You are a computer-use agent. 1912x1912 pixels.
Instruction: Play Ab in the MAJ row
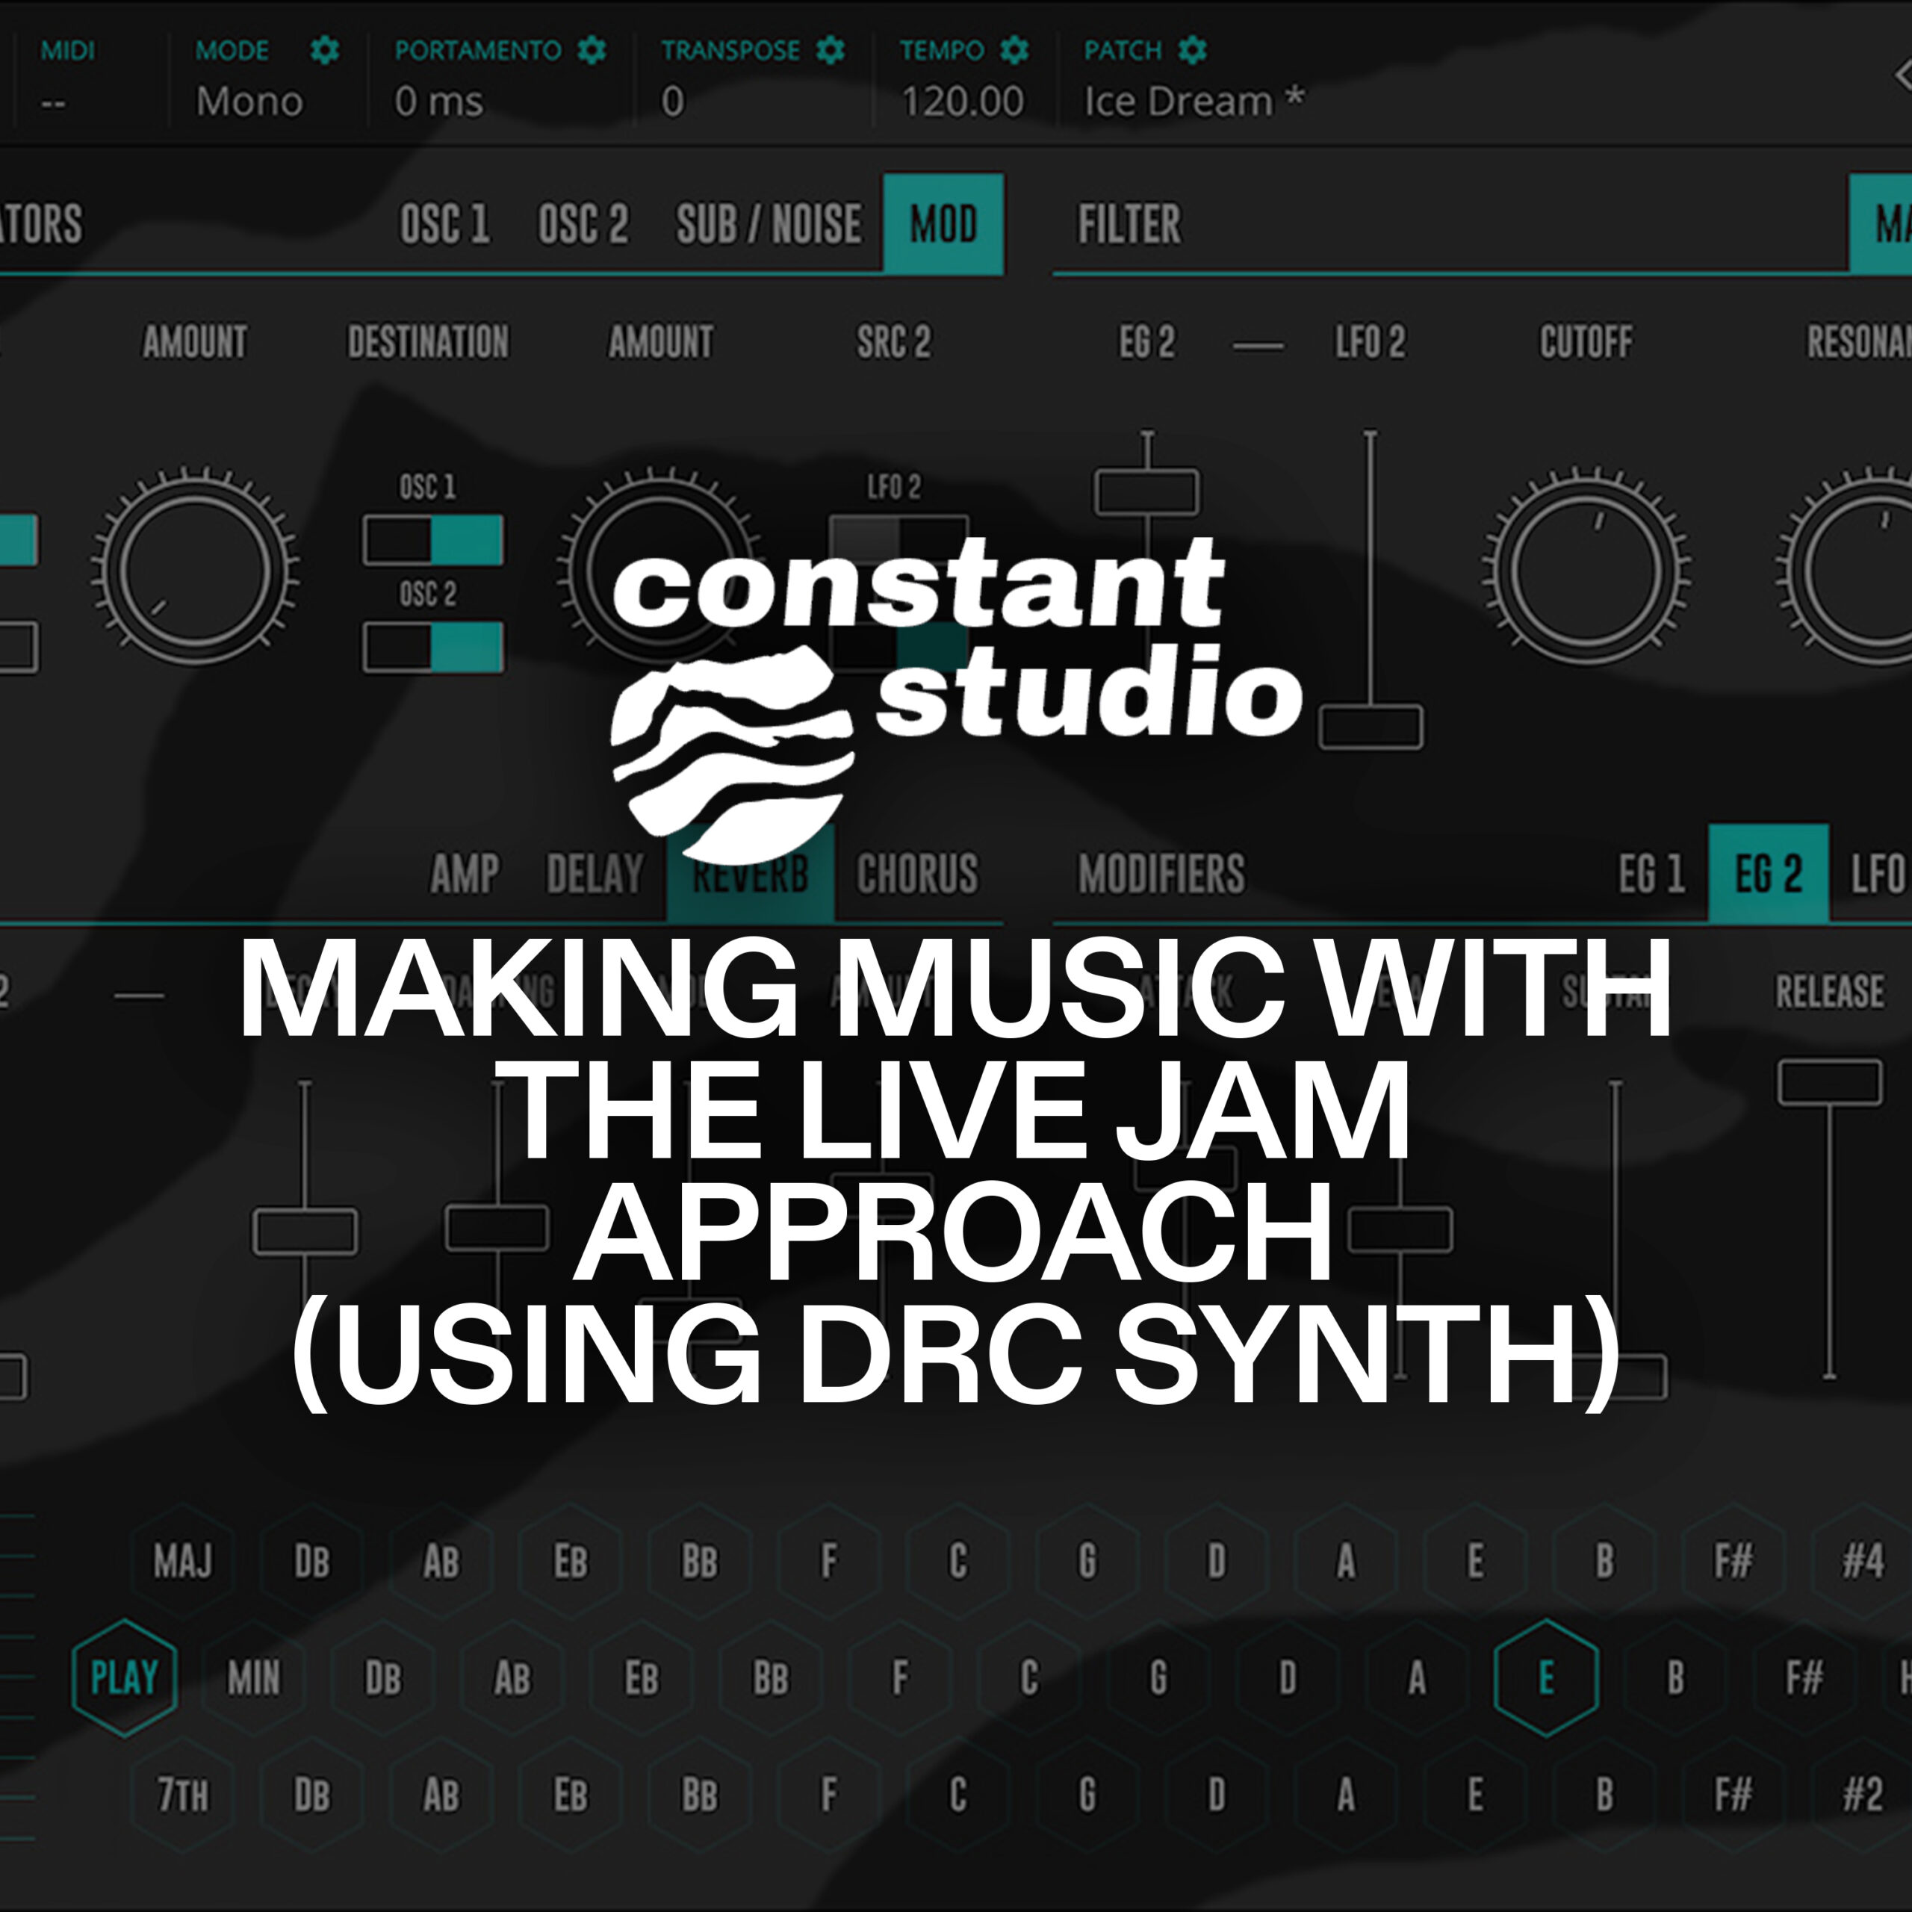(441, 1562)
